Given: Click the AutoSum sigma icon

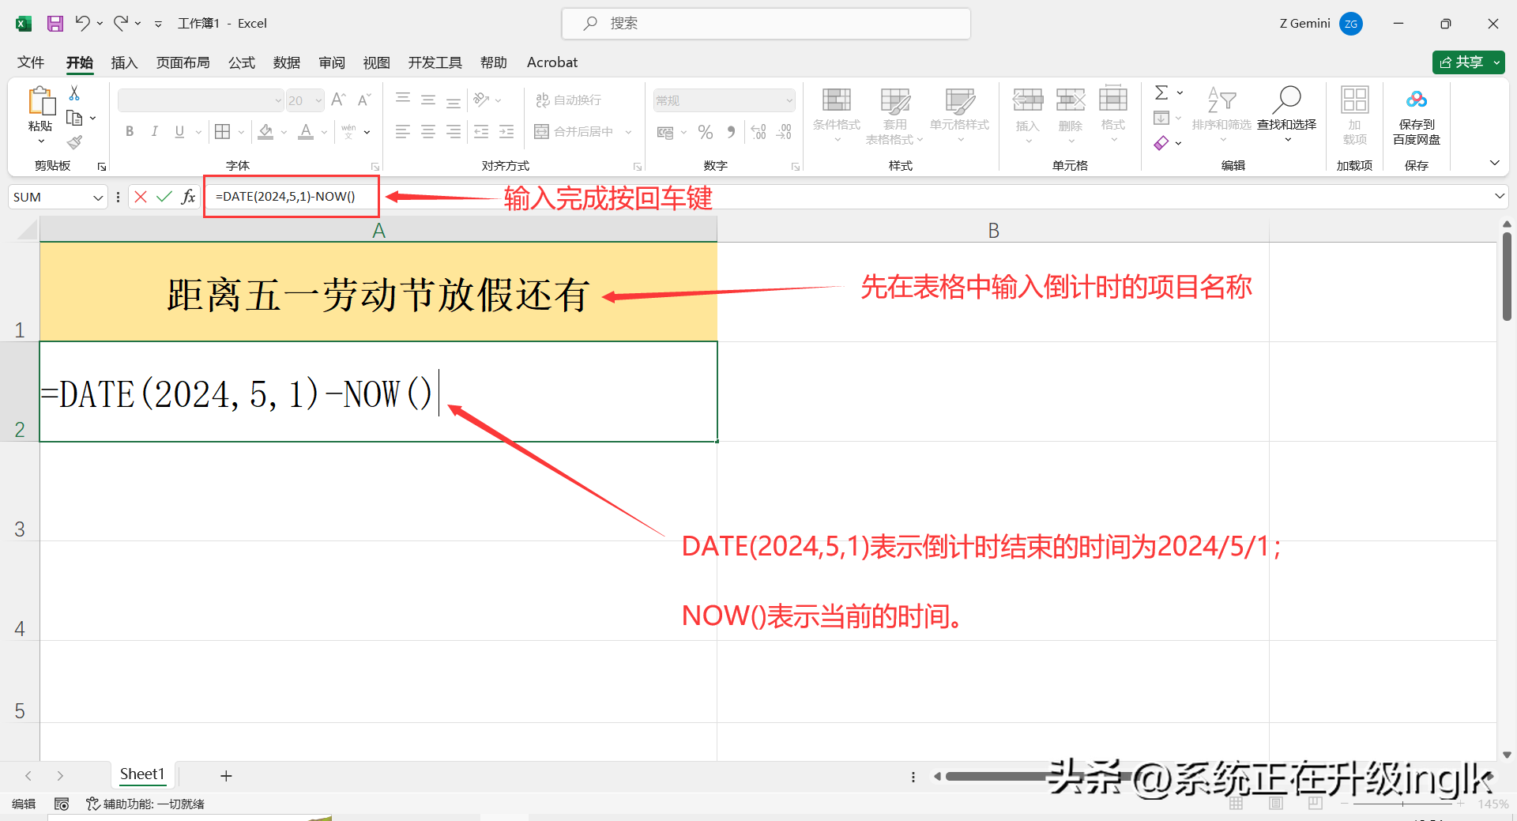Looking at the screenshot, I should (1161, 92).
